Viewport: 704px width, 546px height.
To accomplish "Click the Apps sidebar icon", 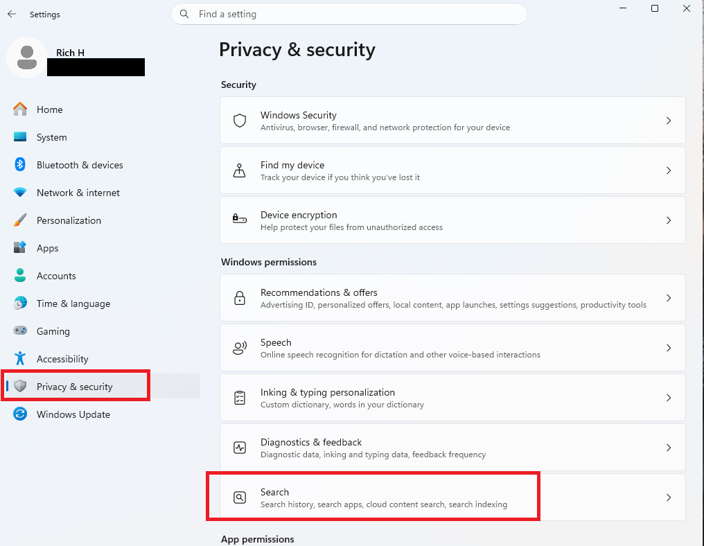I will tap(20, 247).
